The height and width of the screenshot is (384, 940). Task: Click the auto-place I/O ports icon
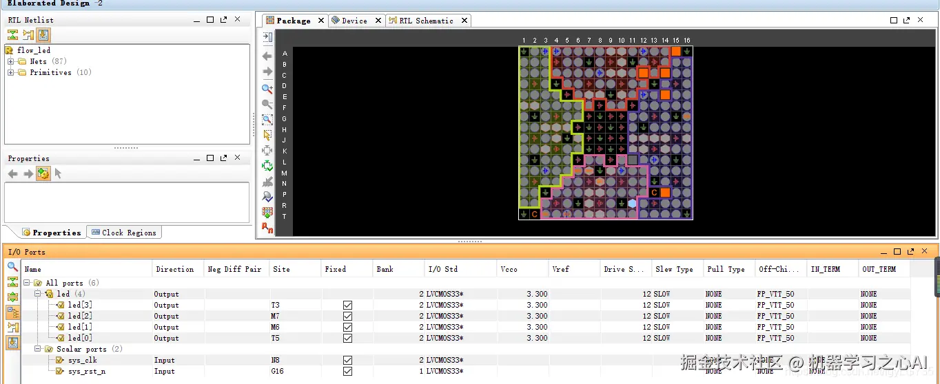(267, 212)
